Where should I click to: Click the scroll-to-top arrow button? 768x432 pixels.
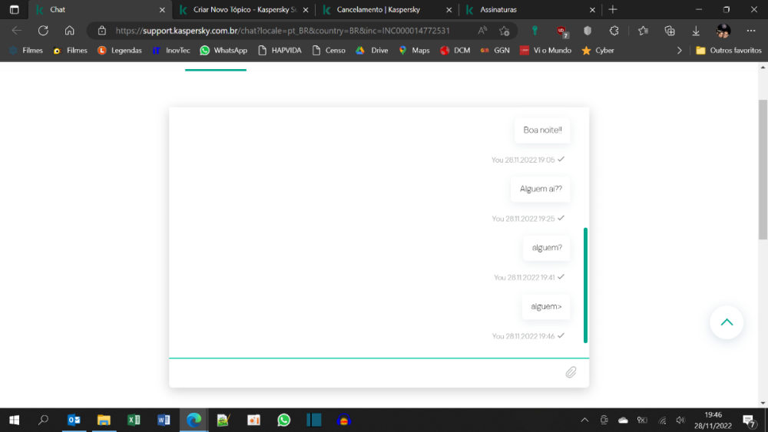[x=727, y=322]
